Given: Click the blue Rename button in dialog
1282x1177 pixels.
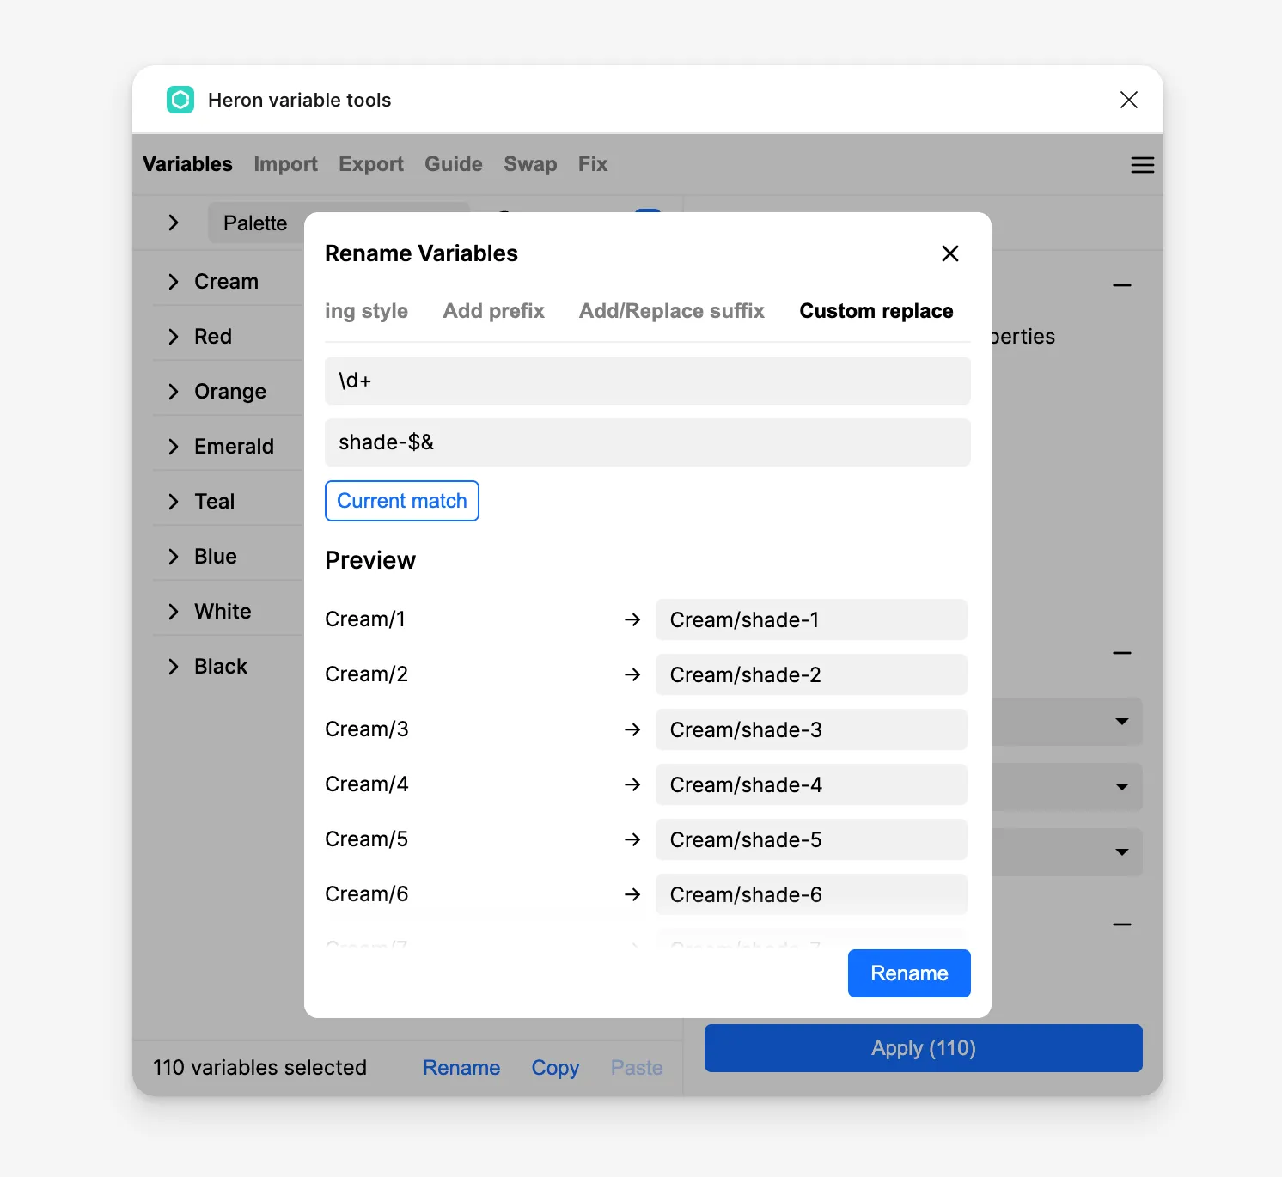Looking at the screenshot, I should 908,973.
